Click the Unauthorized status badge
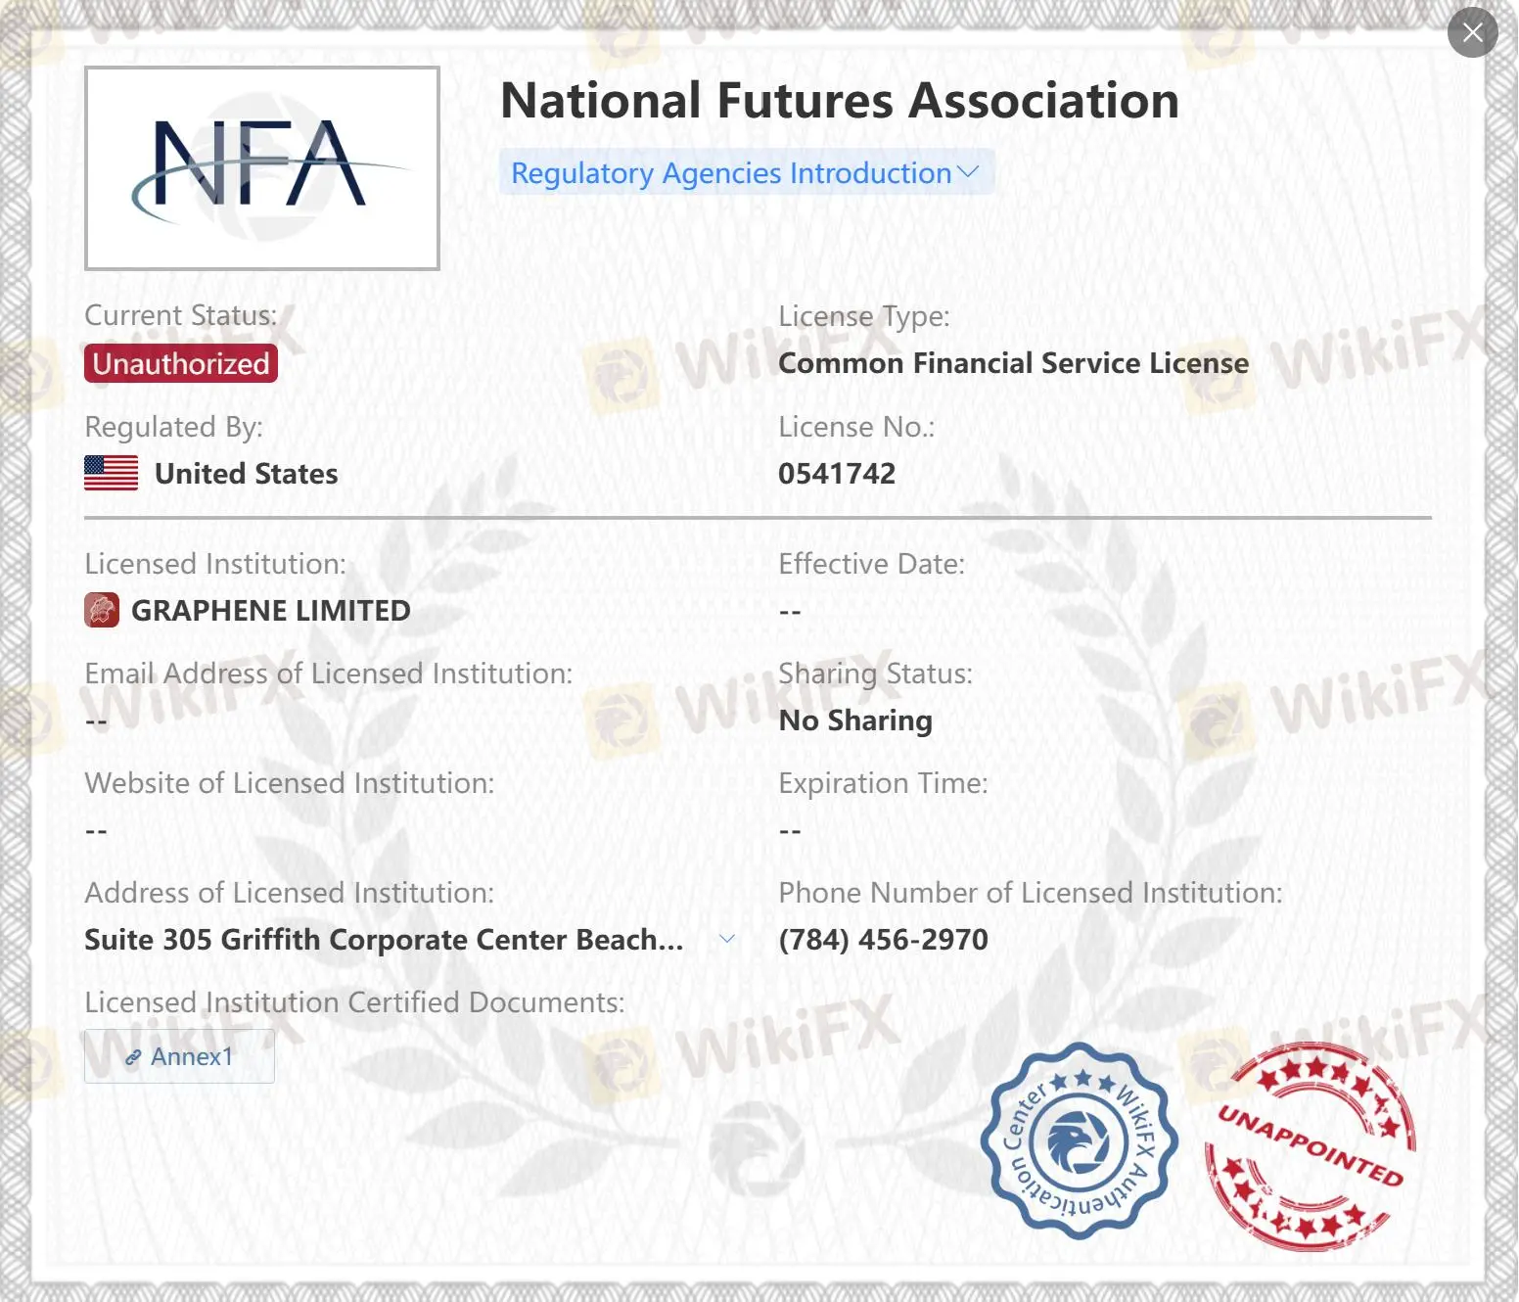The width and height of the screenshot is (1519, 1302). [x=181, y=363]
